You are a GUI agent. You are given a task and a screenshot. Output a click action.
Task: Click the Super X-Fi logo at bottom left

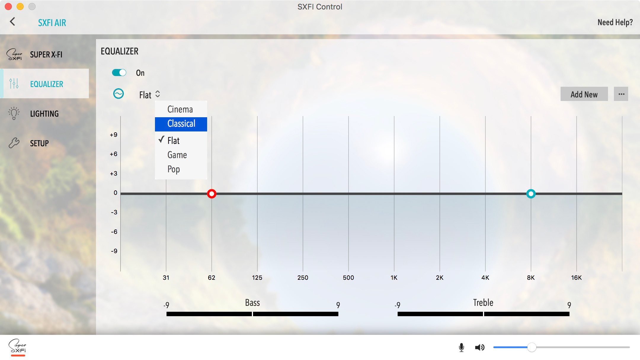pyautogui.click(x=17, y=347)
